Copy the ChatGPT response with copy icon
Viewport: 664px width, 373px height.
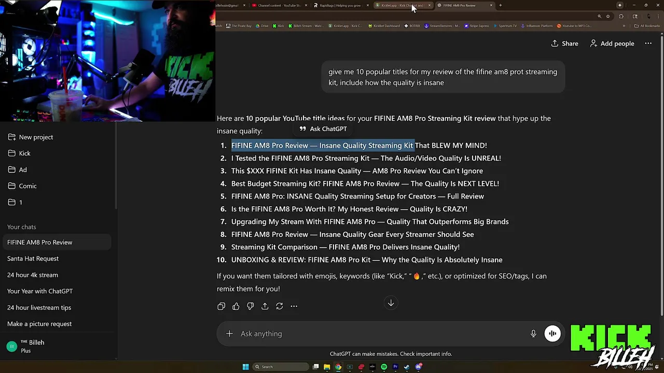(x=222, y=306)
